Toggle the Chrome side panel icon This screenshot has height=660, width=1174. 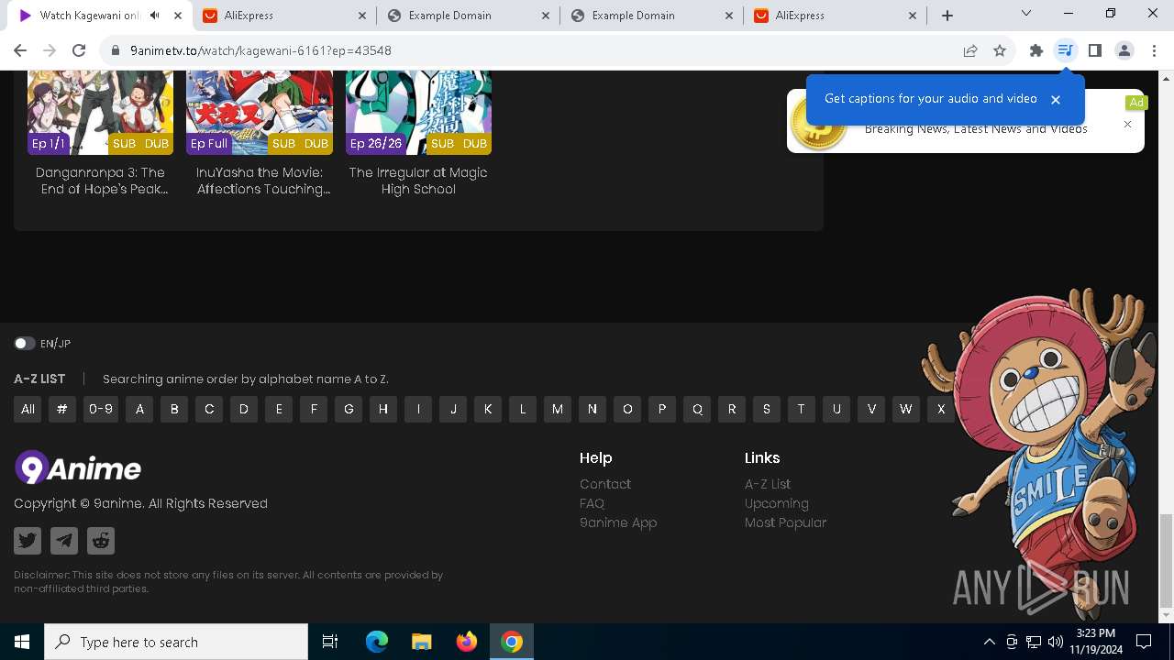1094,50
